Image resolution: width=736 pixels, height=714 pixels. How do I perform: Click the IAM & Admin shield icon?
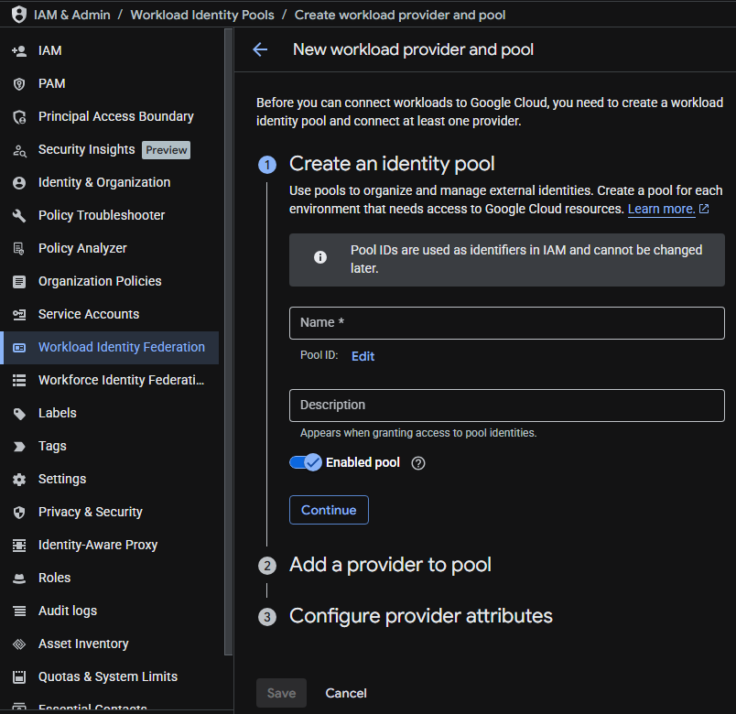pyautogui.click(x=18, y=15)
